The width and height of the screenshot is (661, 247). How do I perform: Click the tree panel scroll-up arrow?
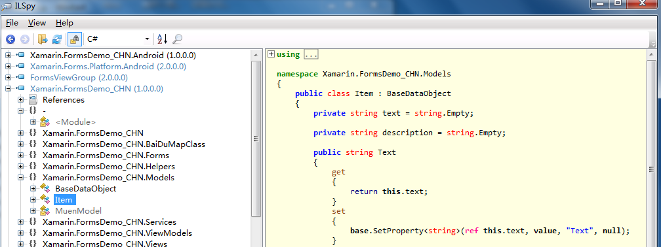point(256,55)
